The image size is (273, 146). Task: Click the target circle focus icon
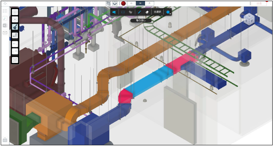pos(15,19)
